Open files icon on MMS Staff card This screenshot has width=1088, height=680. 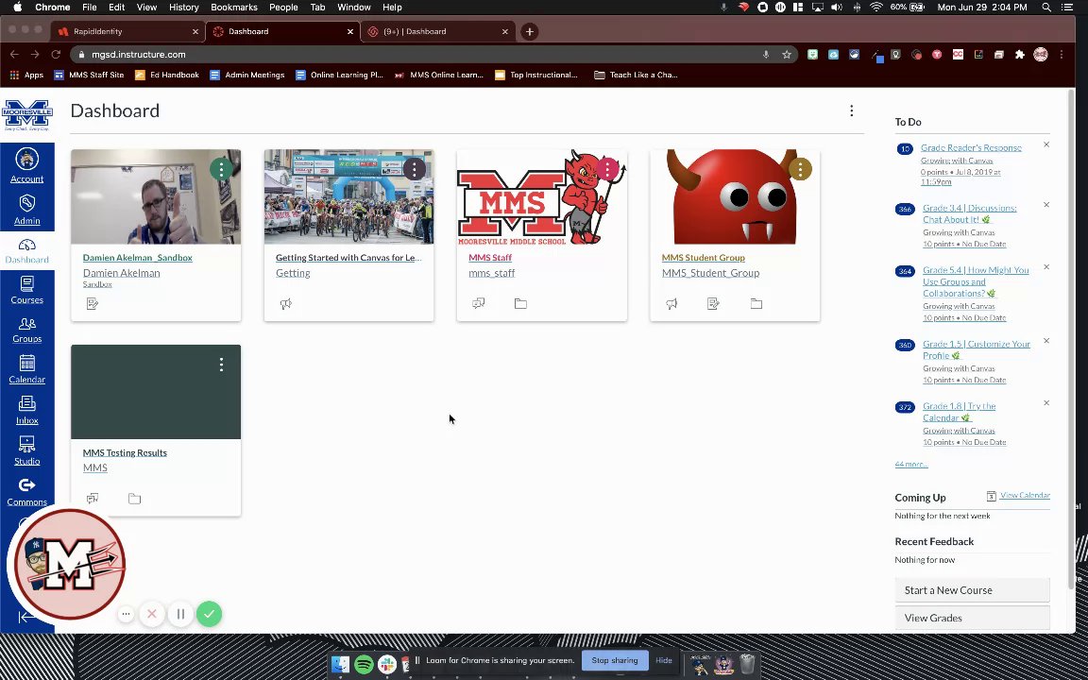[x=520, y=304]
